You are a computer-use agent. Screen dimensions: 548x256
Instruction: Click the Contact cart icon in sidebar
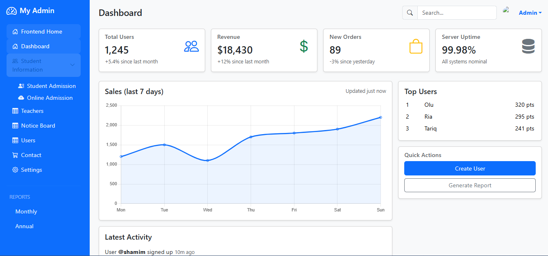click(x=15, y=155)
